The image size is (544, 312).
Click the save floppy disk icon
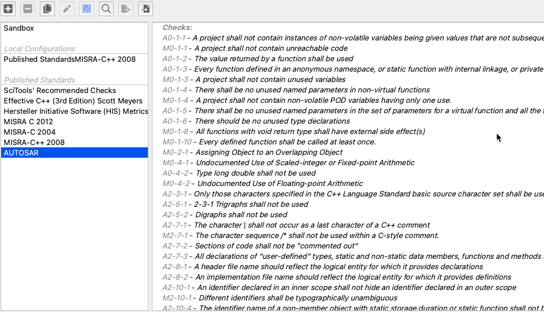(87, 9)
